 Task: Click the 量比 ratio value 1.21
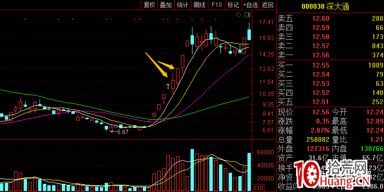coord(376,140)
